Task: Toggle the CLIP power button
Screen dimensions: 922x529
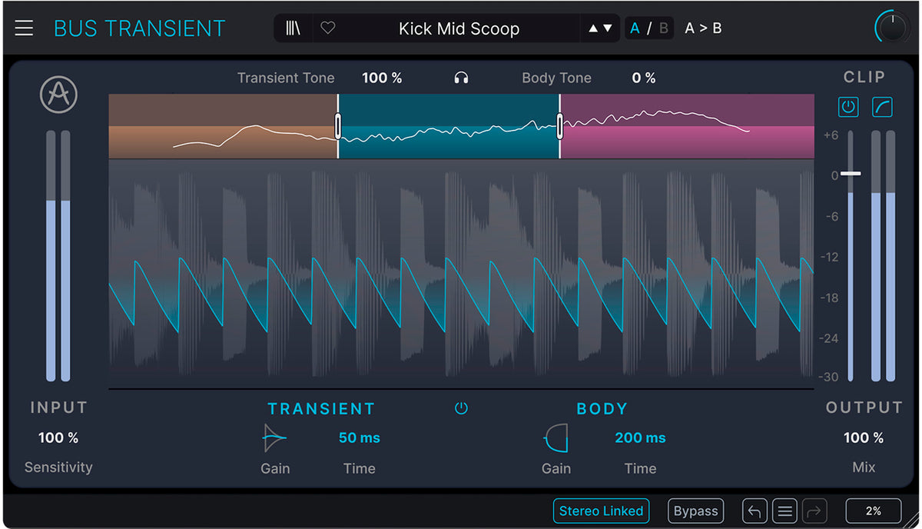Action: click(848, 107)
